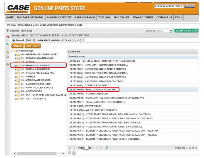Open the PARTS CATALOG menu

85,18
